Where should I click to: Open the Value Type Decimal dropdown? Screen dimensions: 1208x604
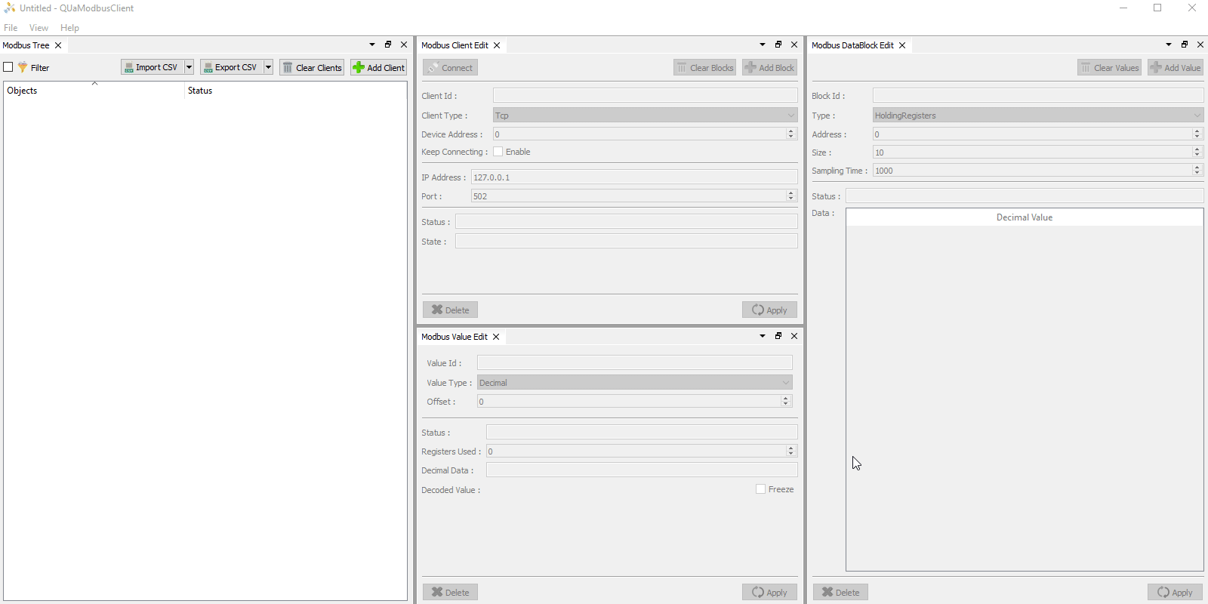(x=634, y=382)
